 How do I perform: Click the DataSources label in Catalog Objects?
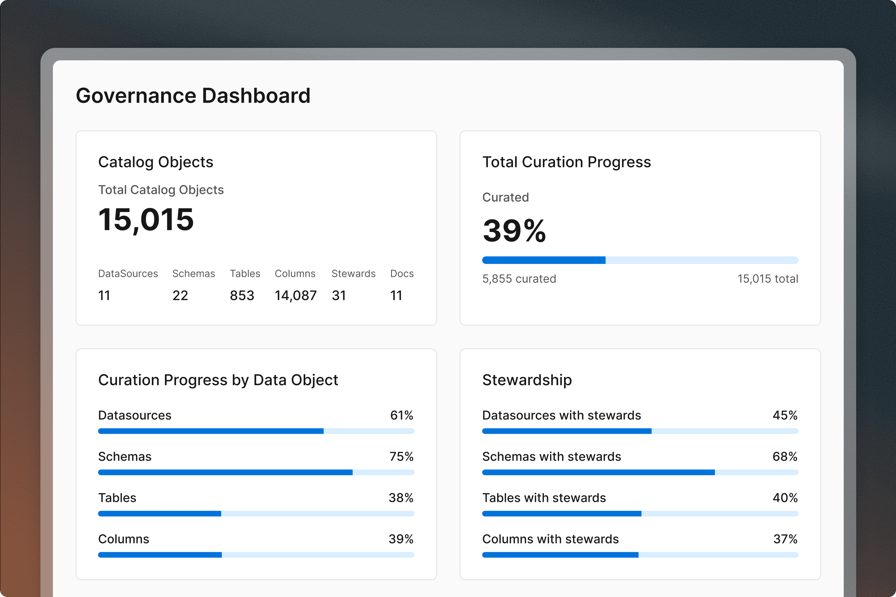coord(128,273)
